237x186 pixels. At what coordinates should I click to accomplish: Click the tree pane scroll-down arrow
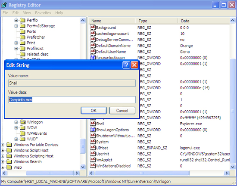pos(83,167)
